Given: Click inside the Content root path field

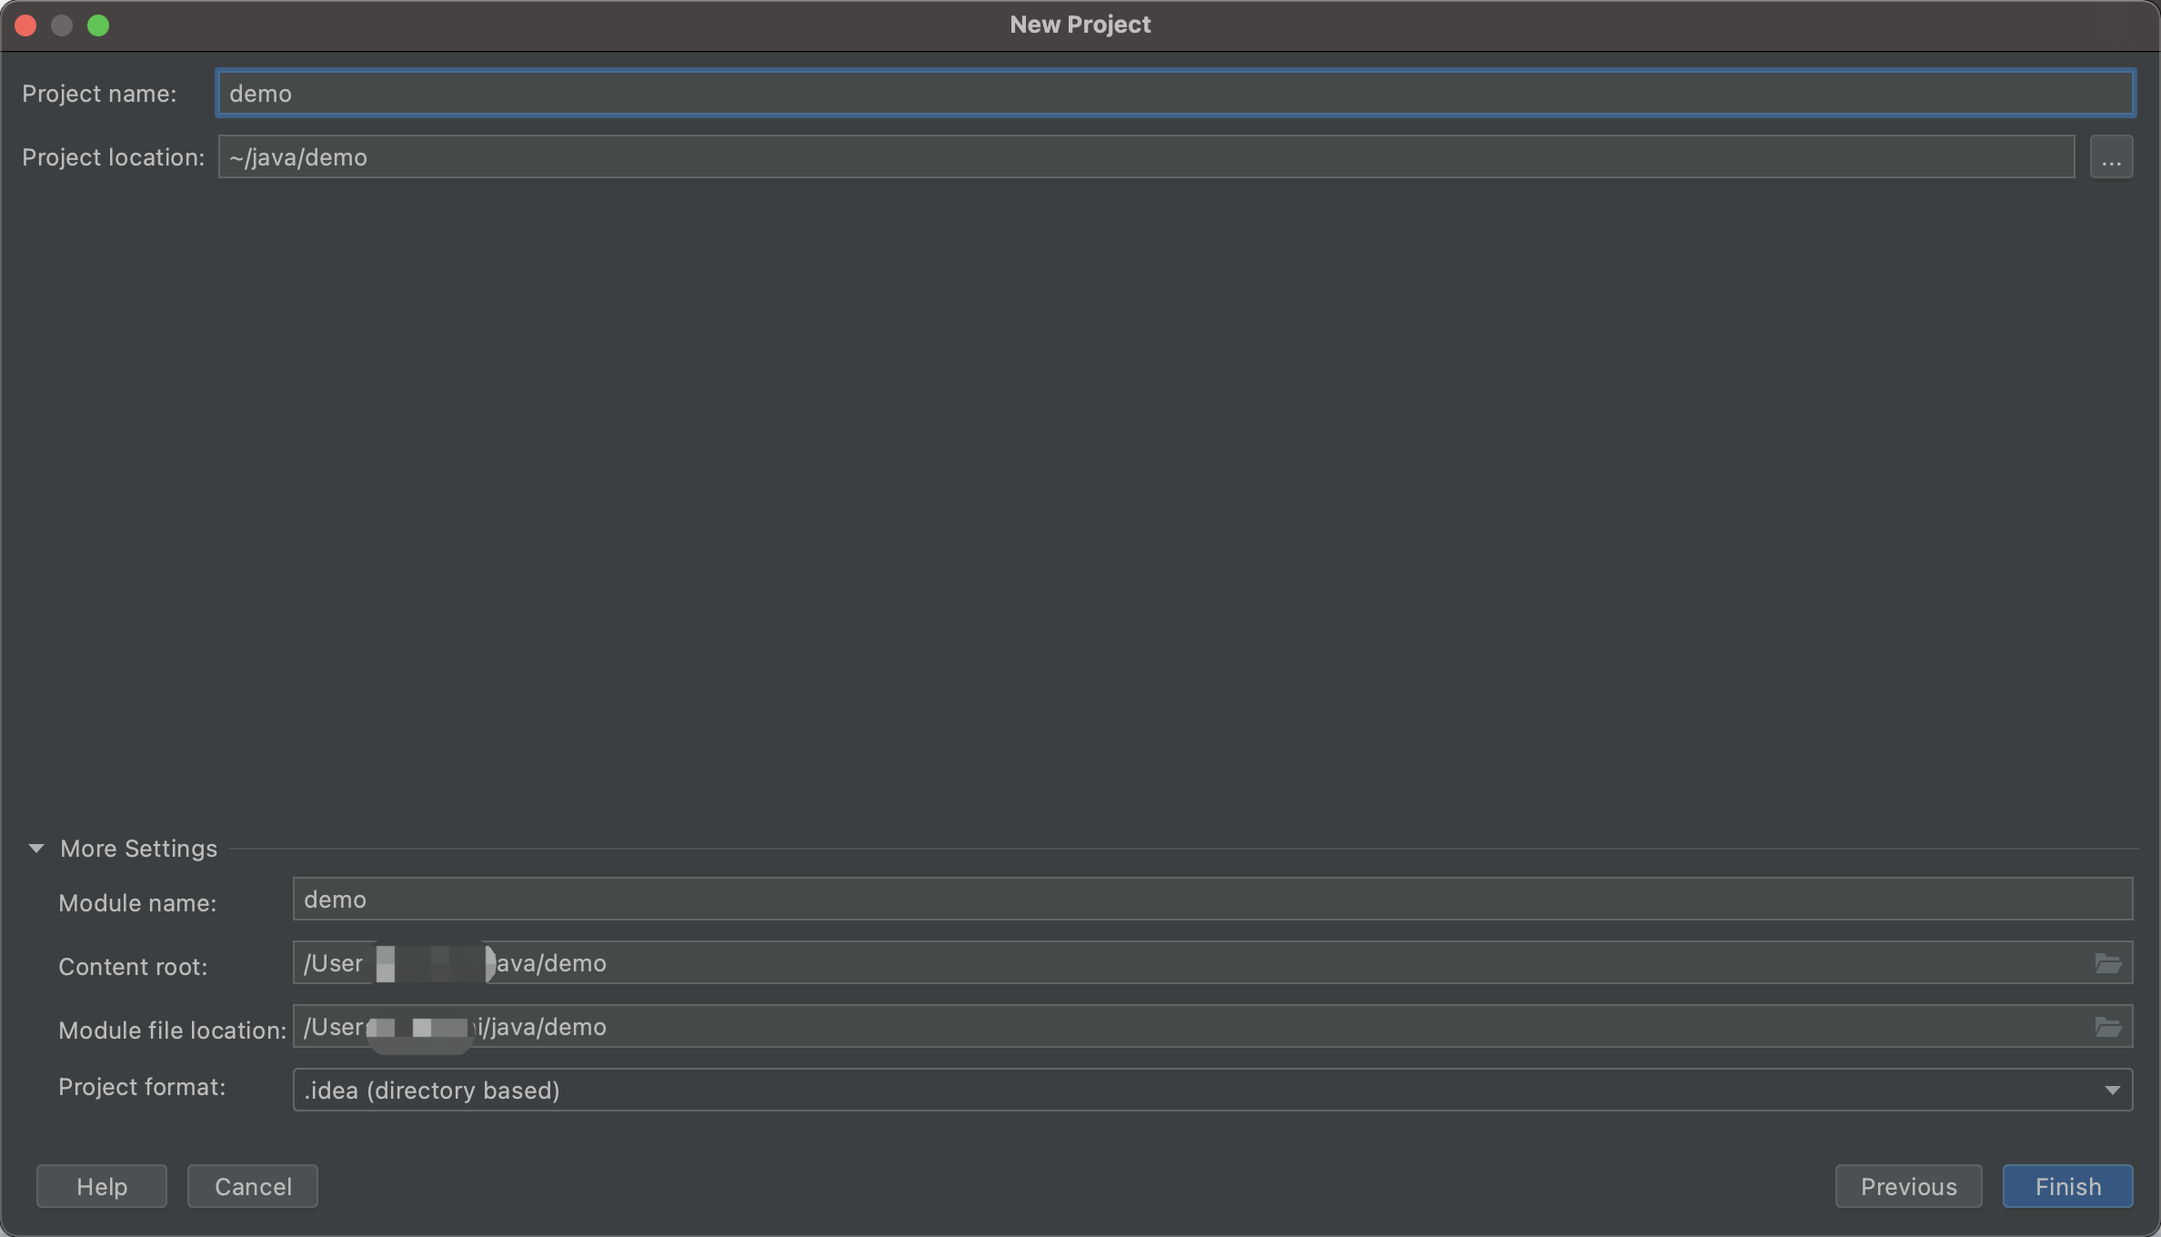Looking at the screenshot, I should 1273,963.
